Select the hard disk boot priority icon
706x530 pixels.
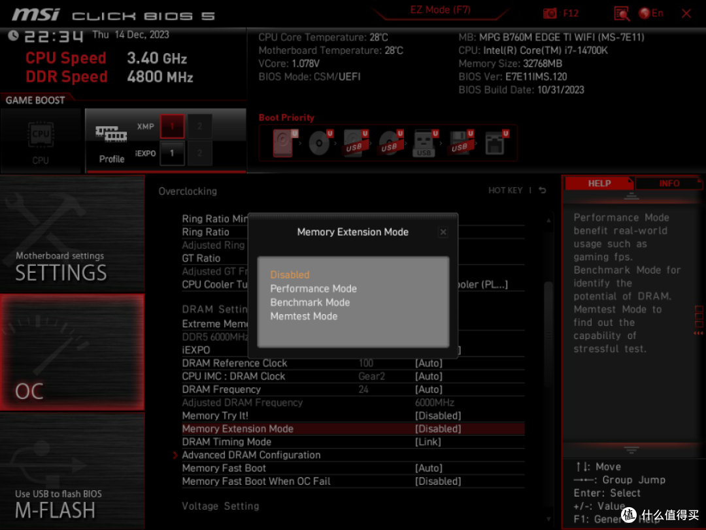coord(284,143)
